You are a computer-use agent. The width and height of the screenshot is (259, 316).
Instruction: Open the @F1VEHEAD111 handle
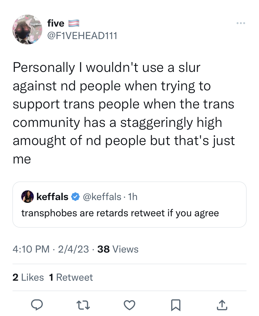click(82, 36)
